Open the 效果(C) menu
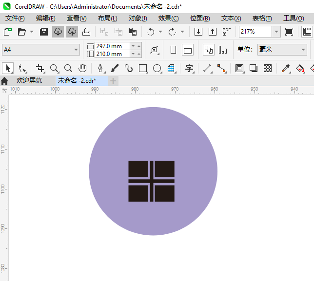 168,19
